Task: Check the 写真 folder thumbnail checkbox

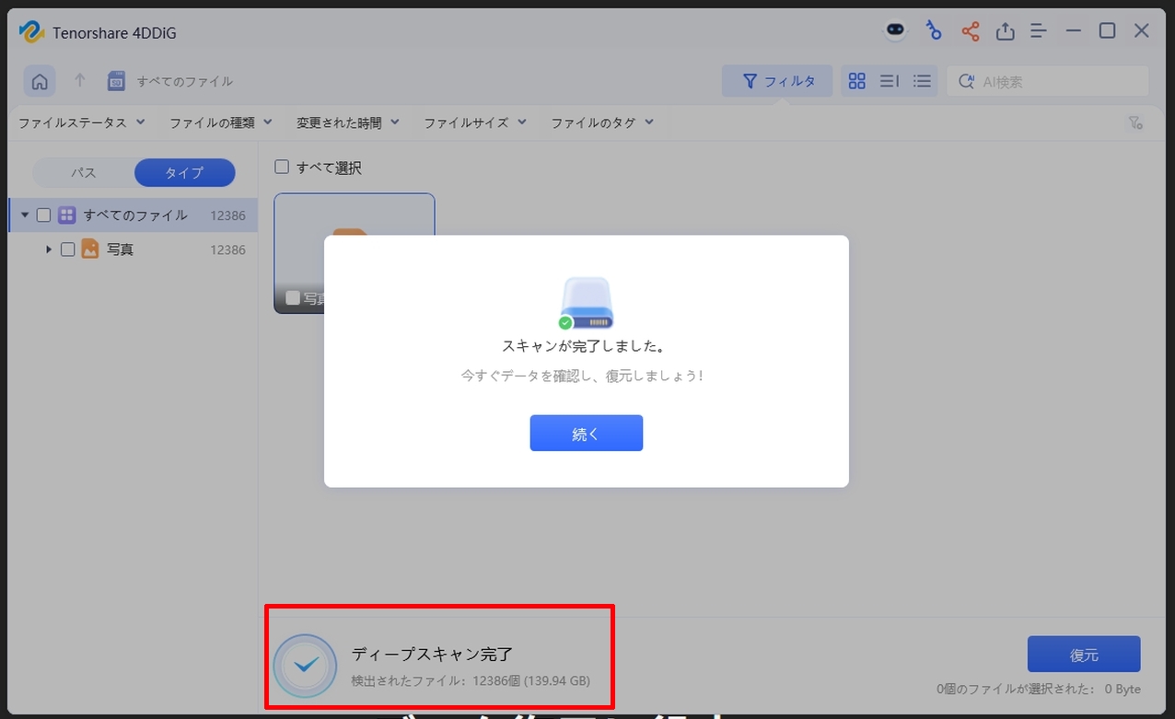Action: coord(293,298)
